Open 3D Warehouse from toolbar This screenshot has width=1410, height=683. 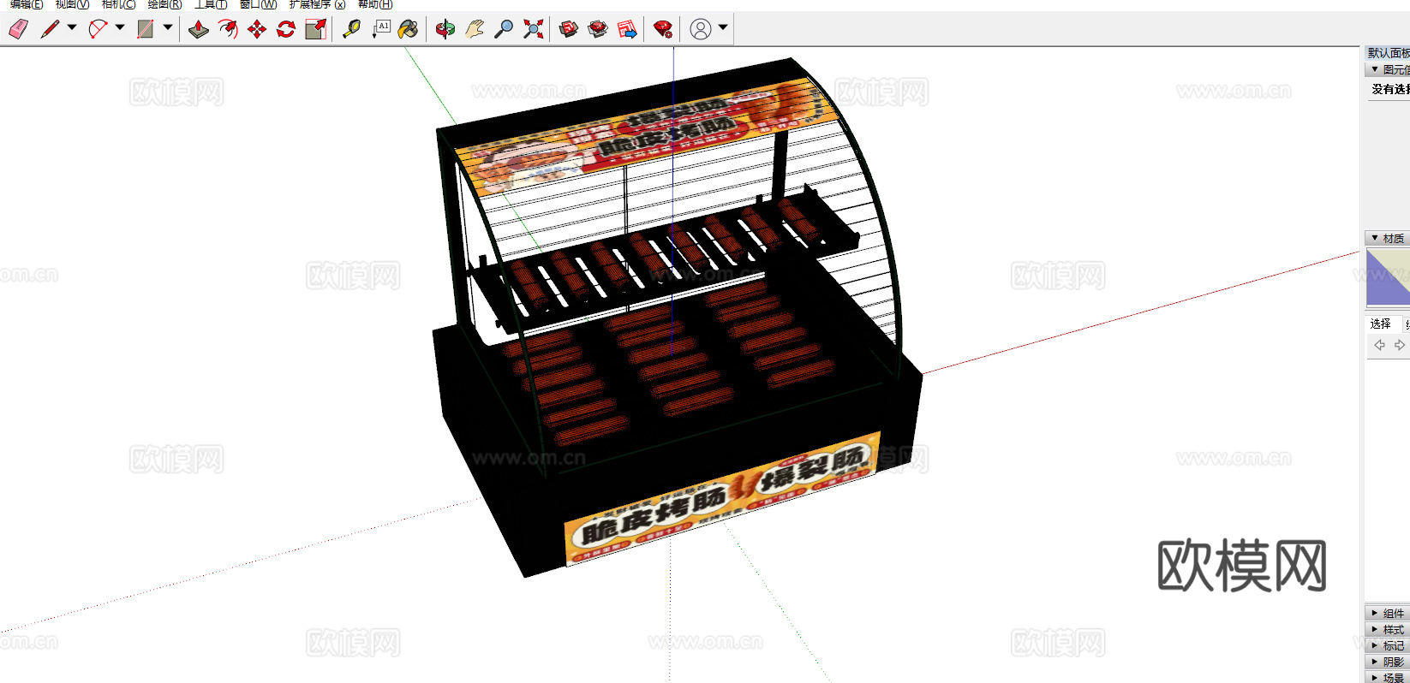[x=569, y=29]
